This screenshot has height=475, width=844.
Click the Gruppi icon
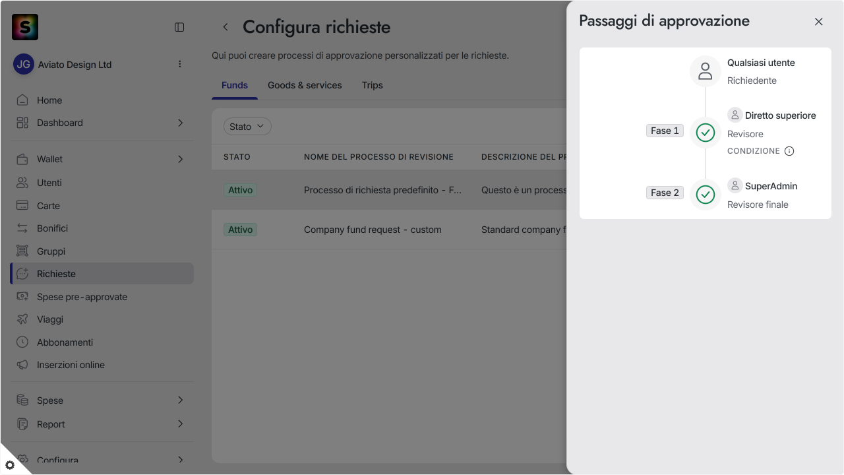[22, 251]
